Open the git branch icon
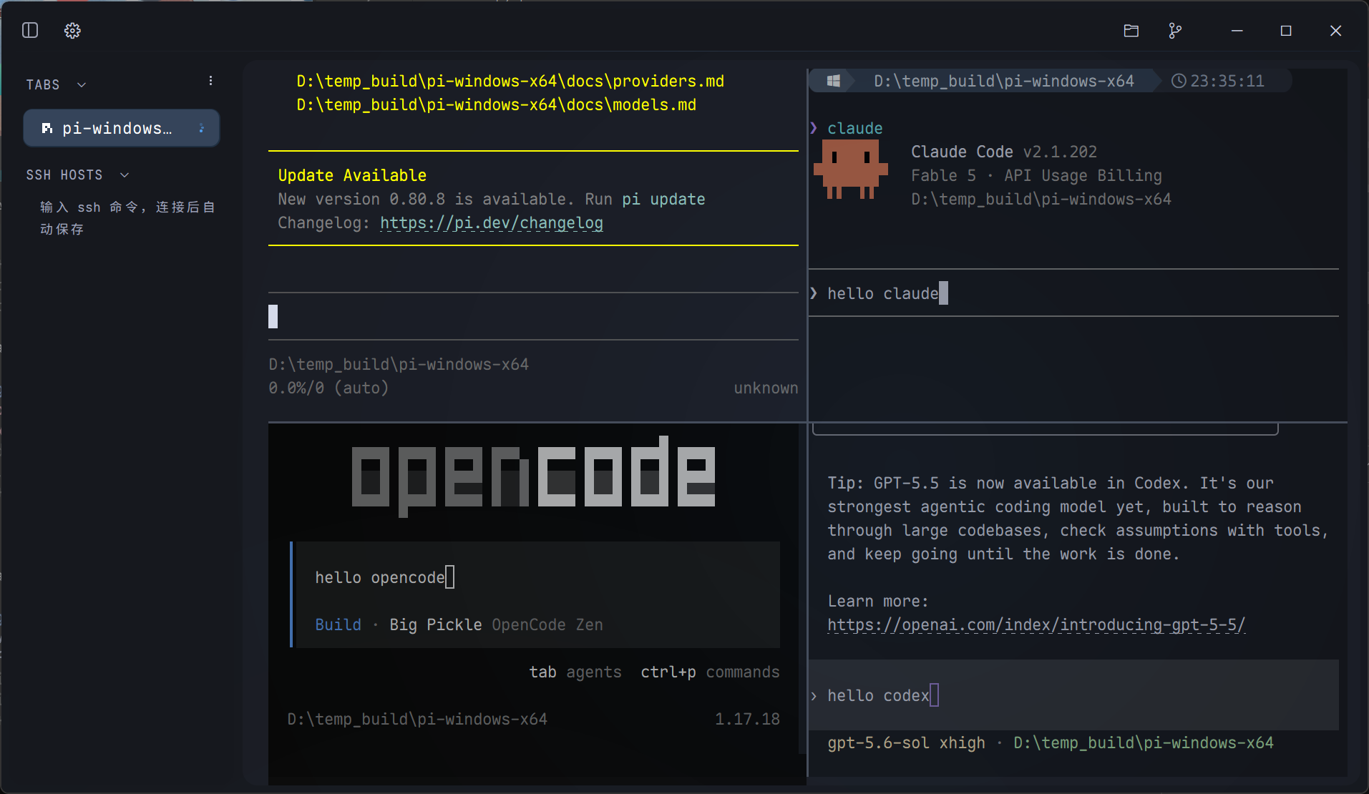 (x=1174, y=30)
